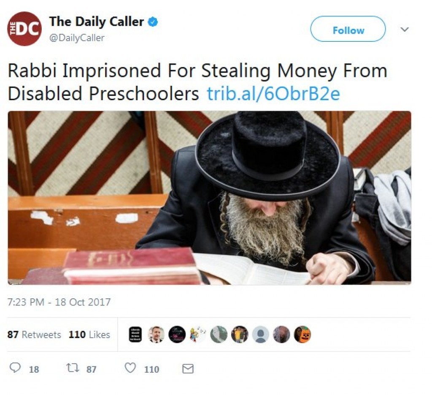432x395 pixels.
Task: Click The Daily Caller account name
Action: [x=97, y=22]
